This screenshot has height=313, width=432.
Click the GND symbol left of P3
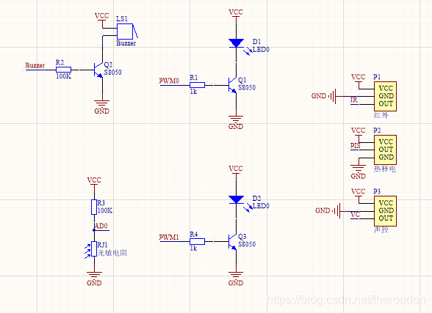(328, 210)
